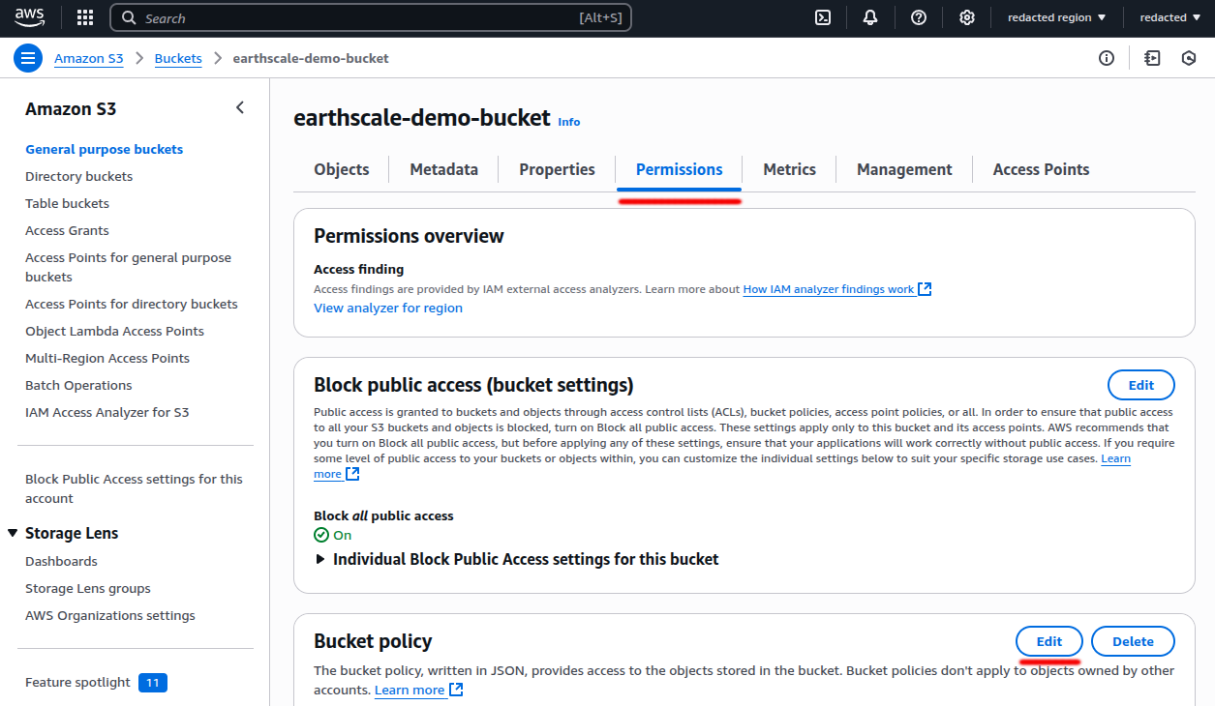Select the Permissions tab
1215x706 pixels.
pos(679,169)
